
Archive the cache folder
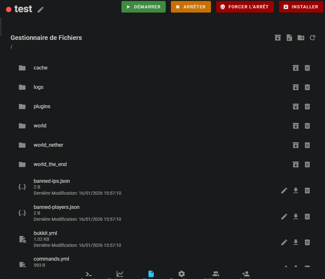(296, 68)
